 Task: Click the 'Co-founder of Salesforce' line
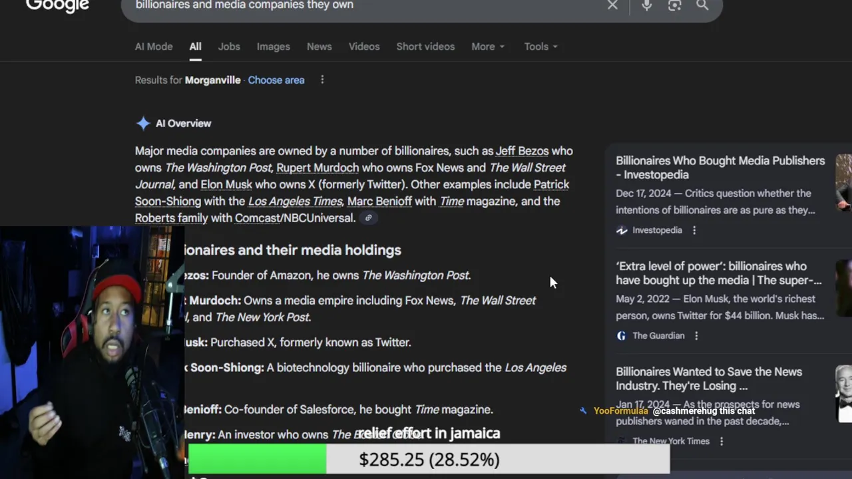click(359, 410)
